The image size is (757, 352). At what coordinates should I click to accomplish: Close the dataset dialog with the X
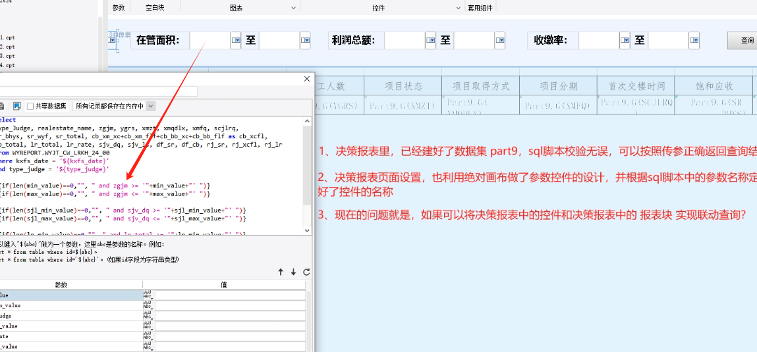306,79
